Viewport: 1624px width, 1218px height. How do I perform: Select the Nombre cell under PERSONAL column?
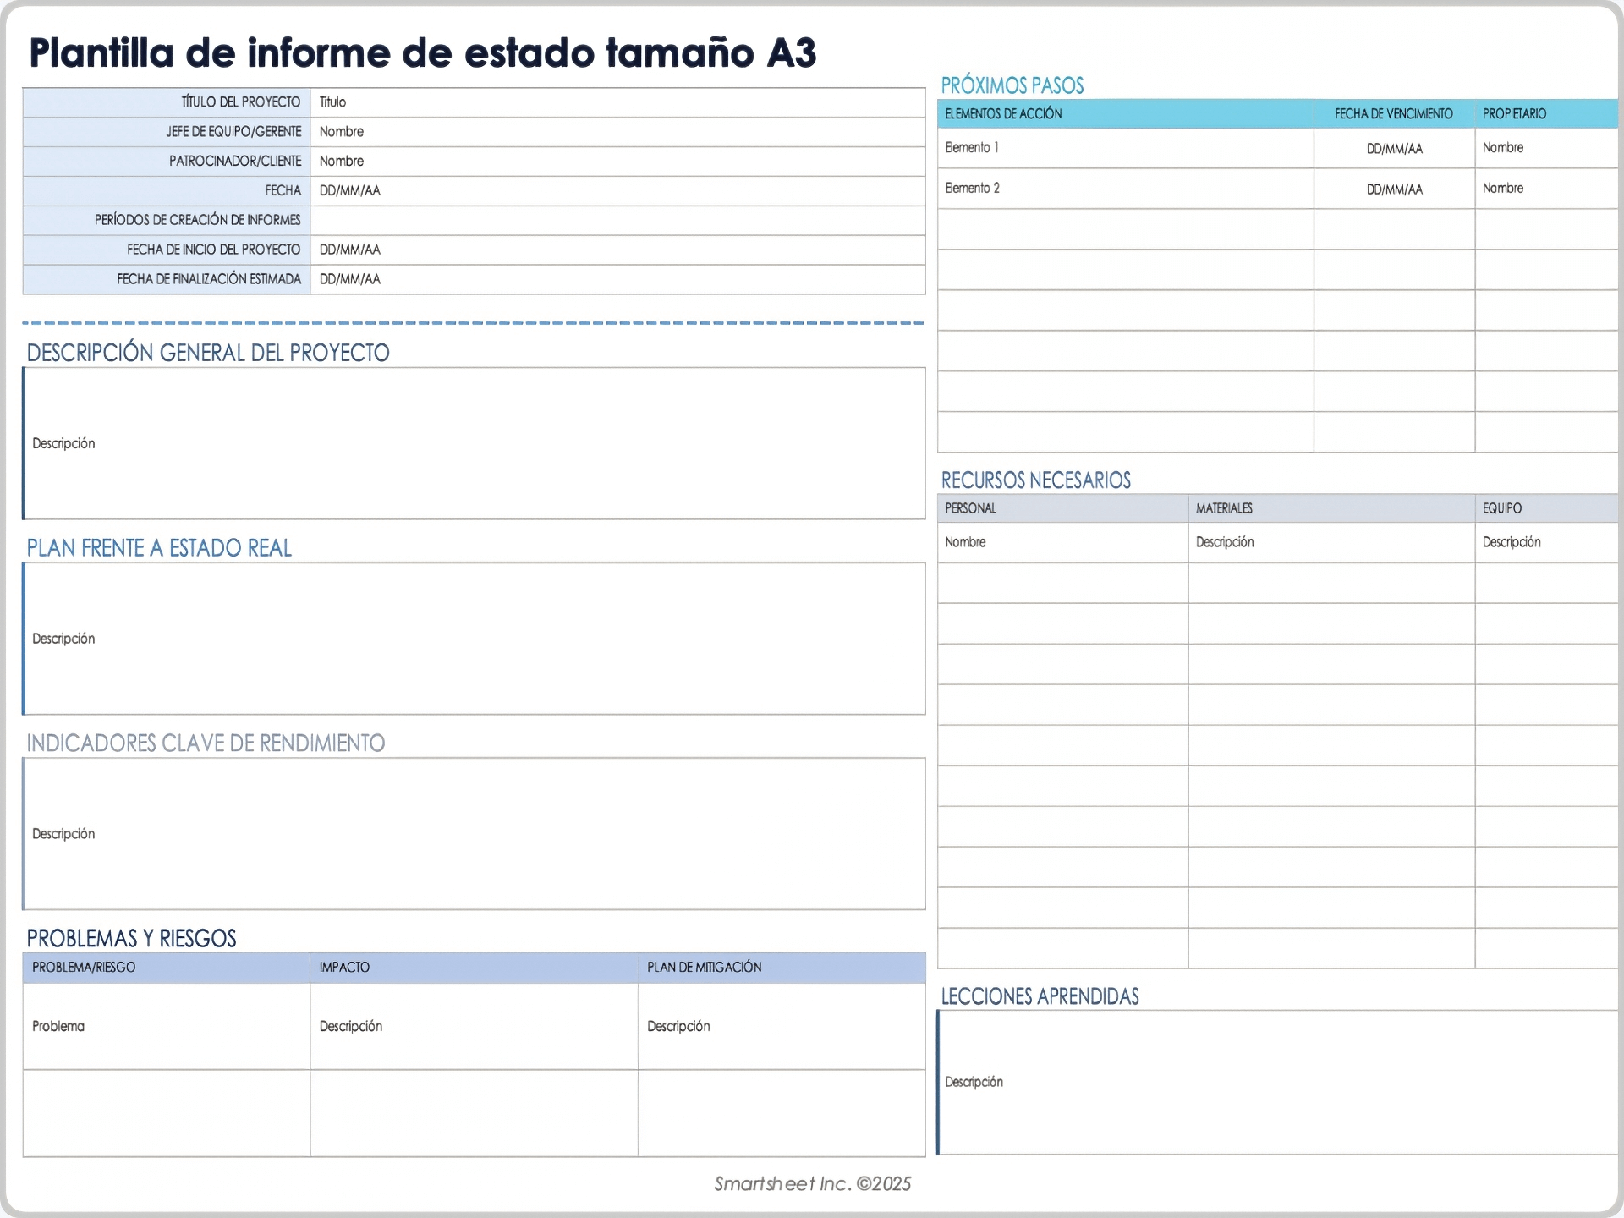[1062, 542]
